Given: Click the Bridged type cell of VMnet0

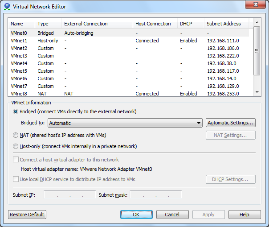Looking at the screenshot, I should (45, 33).
